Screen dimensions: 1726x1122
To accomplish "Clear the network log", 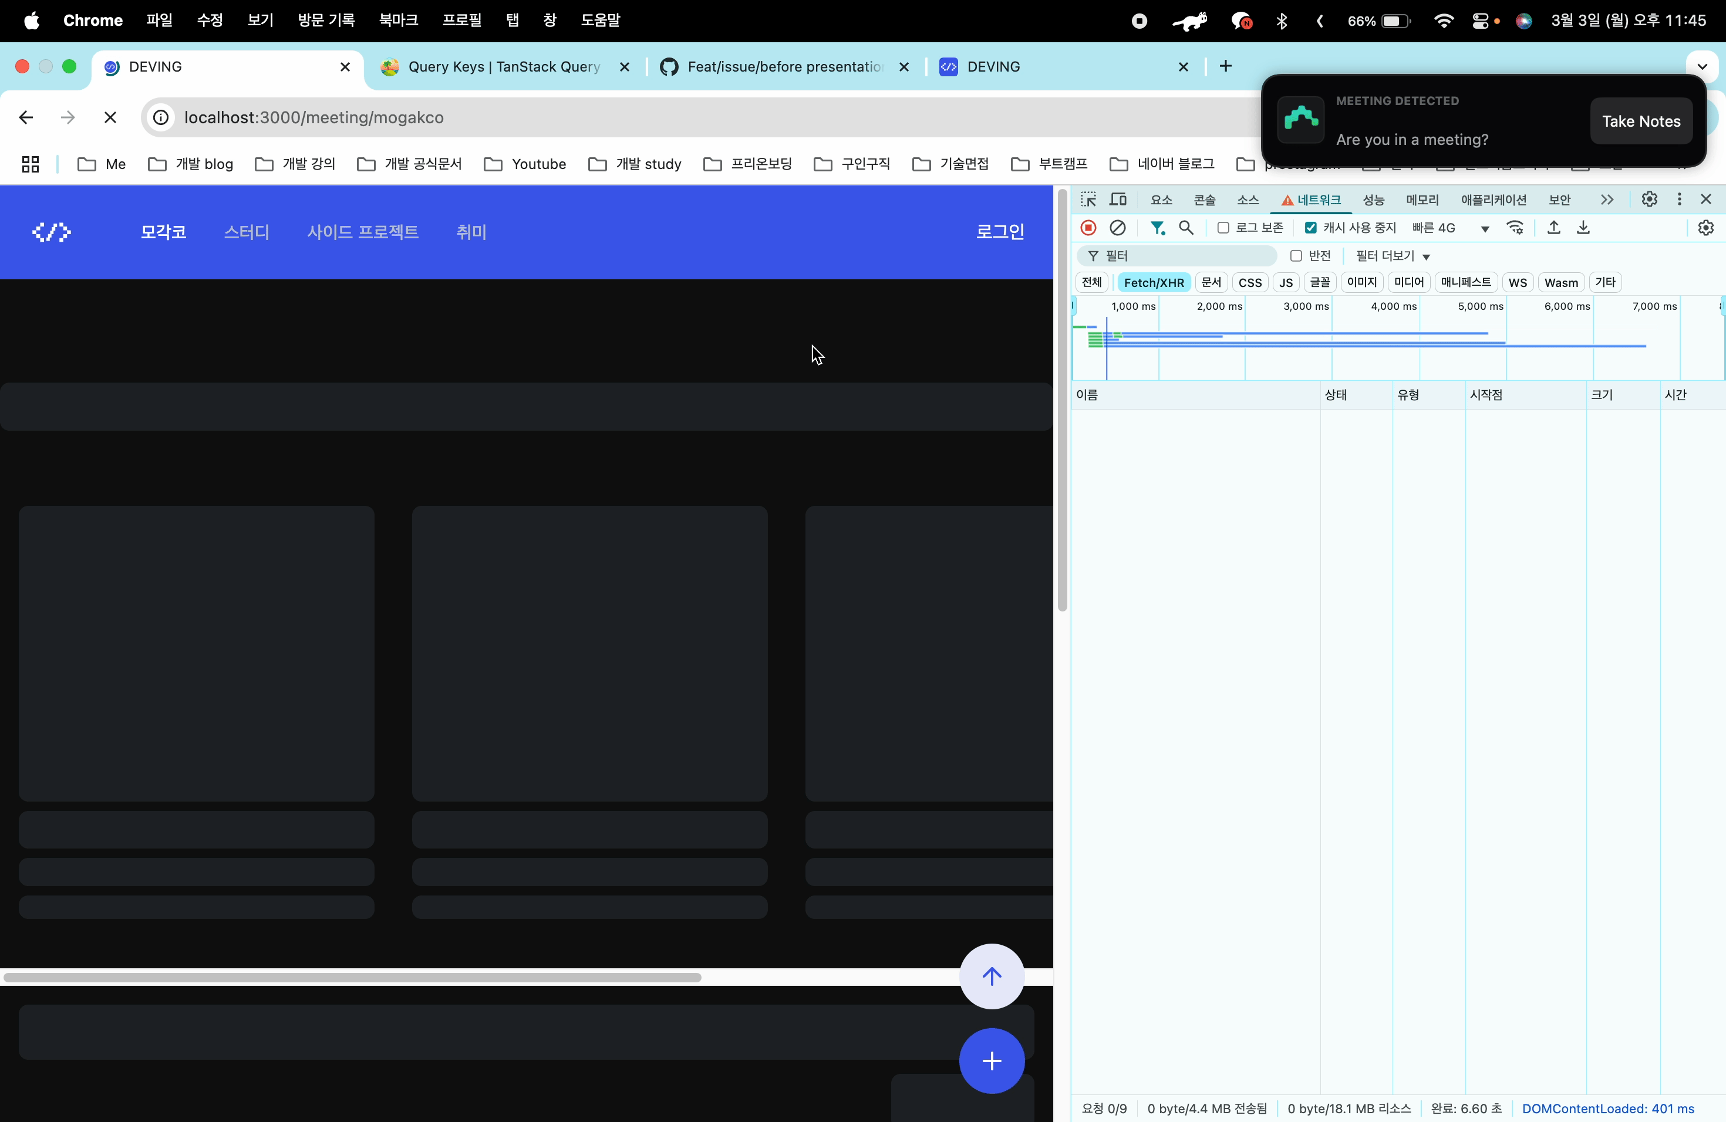I will 1118,228.
